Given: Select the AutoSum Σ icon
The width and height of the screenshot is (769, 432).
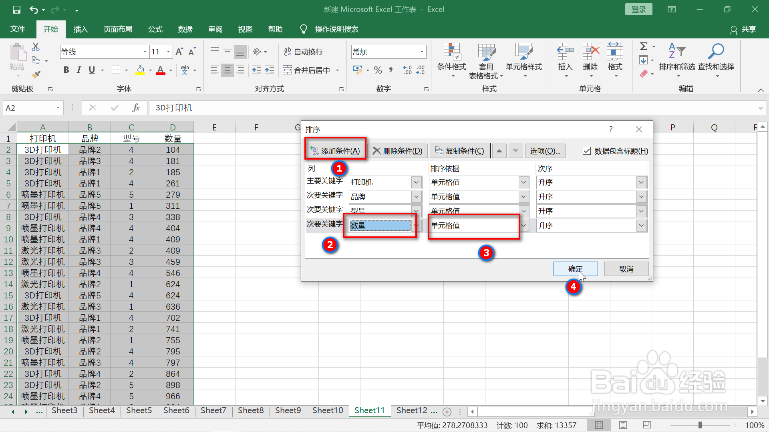Looking at the screenshot, I should pos(644,46).
